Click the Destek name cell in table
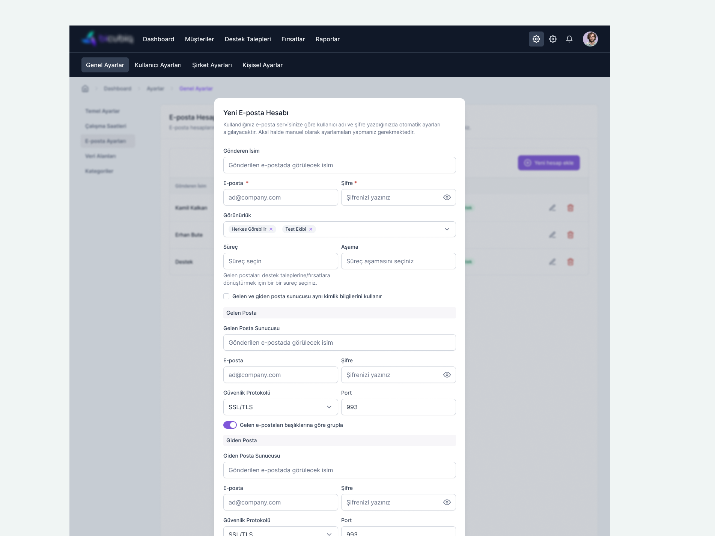 184,262
